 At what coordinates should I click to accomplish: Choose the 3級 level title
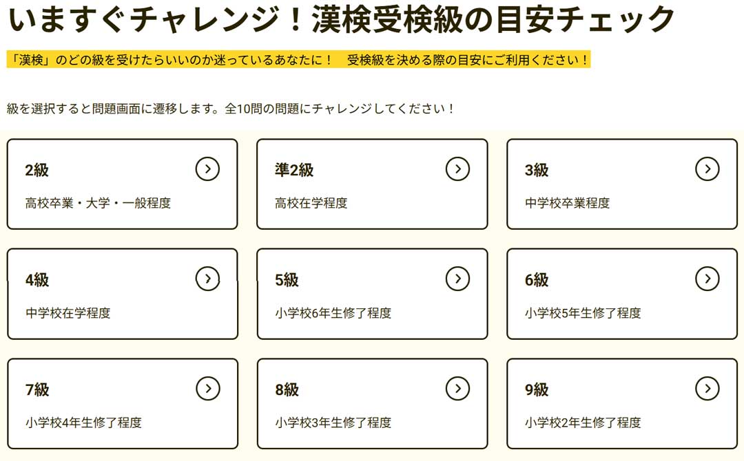click(x=537, y=170)
